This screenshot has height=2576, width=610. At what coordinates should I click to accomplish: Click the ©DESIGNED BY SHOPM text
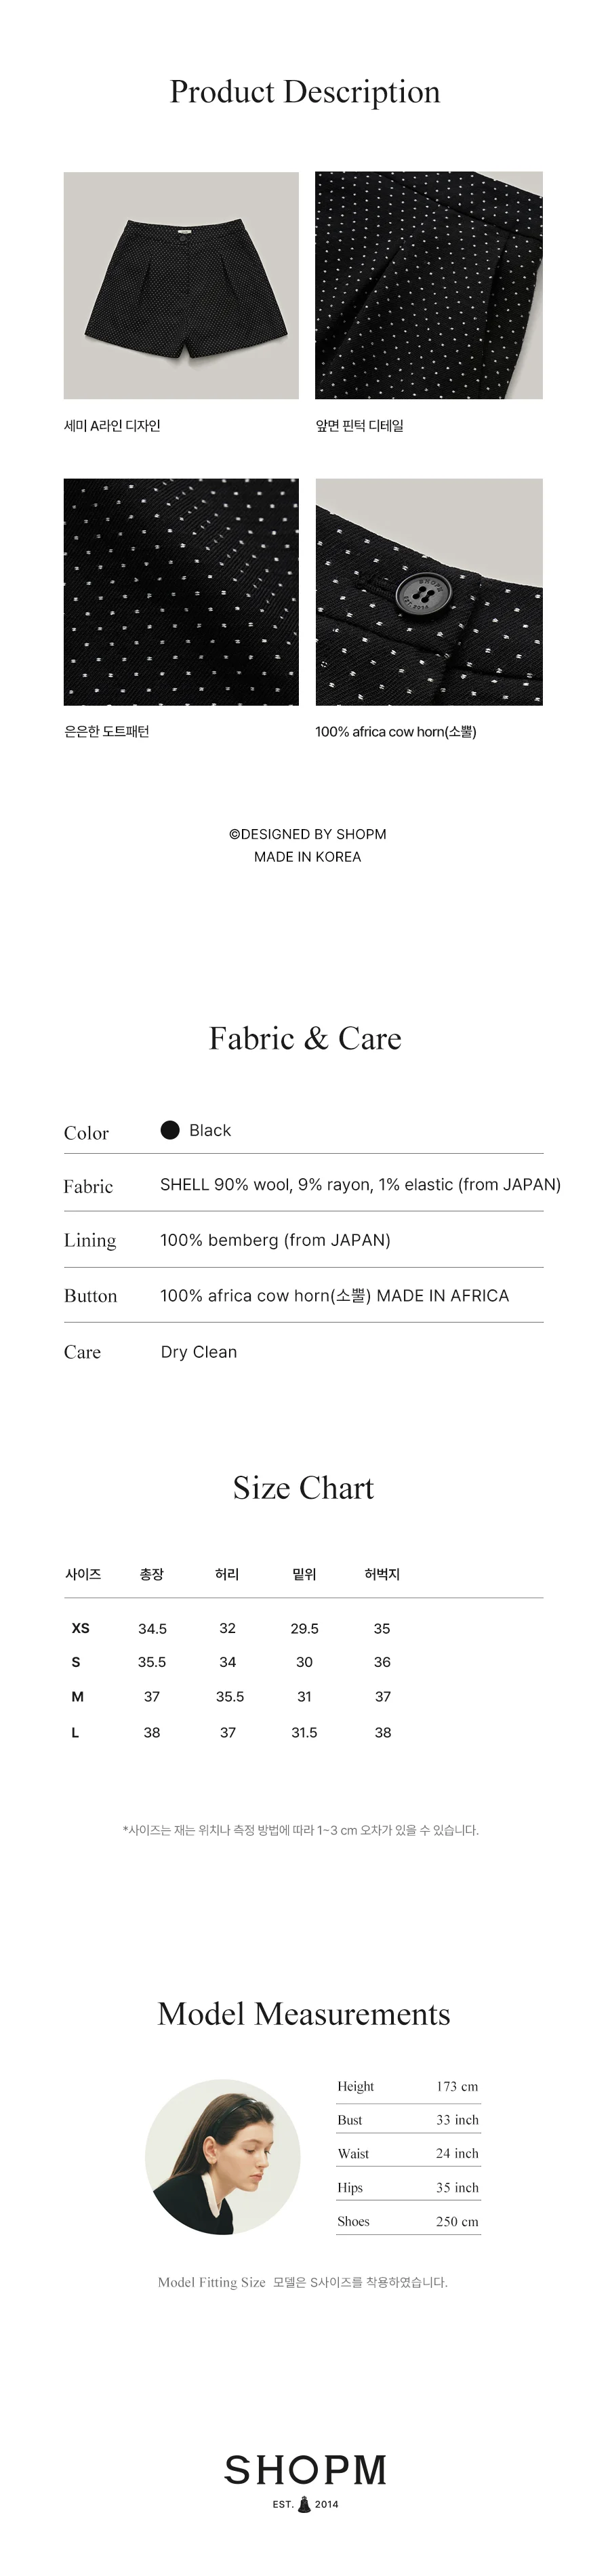(308, 834)
